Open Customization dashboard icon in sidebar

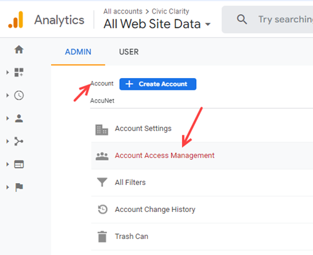19,73
